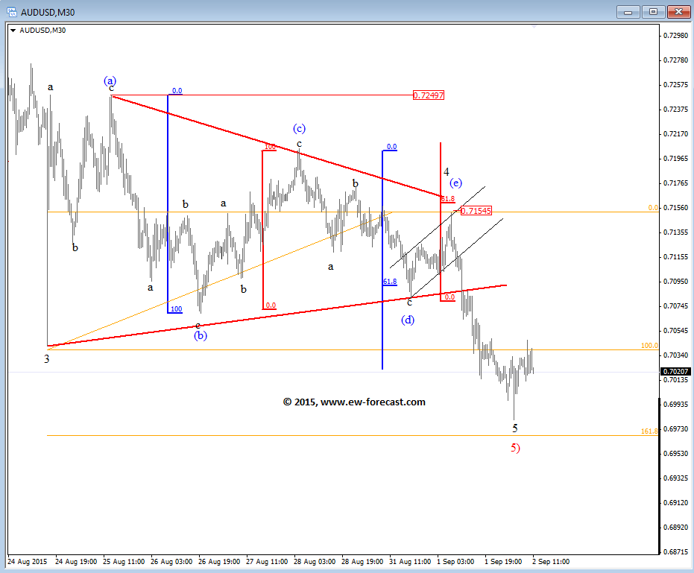Click the current price marker 0.70207

tap(675, 372)
